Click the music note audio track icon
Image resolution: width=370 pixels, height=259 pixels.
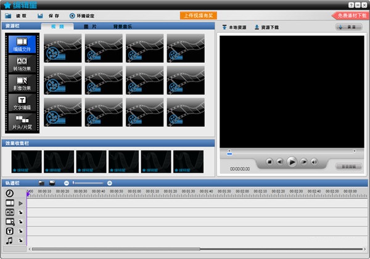point(9,241)
